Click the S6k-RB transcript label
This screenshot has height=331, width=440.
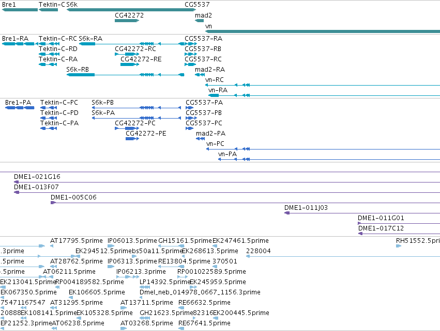click(x=78, y=70)
